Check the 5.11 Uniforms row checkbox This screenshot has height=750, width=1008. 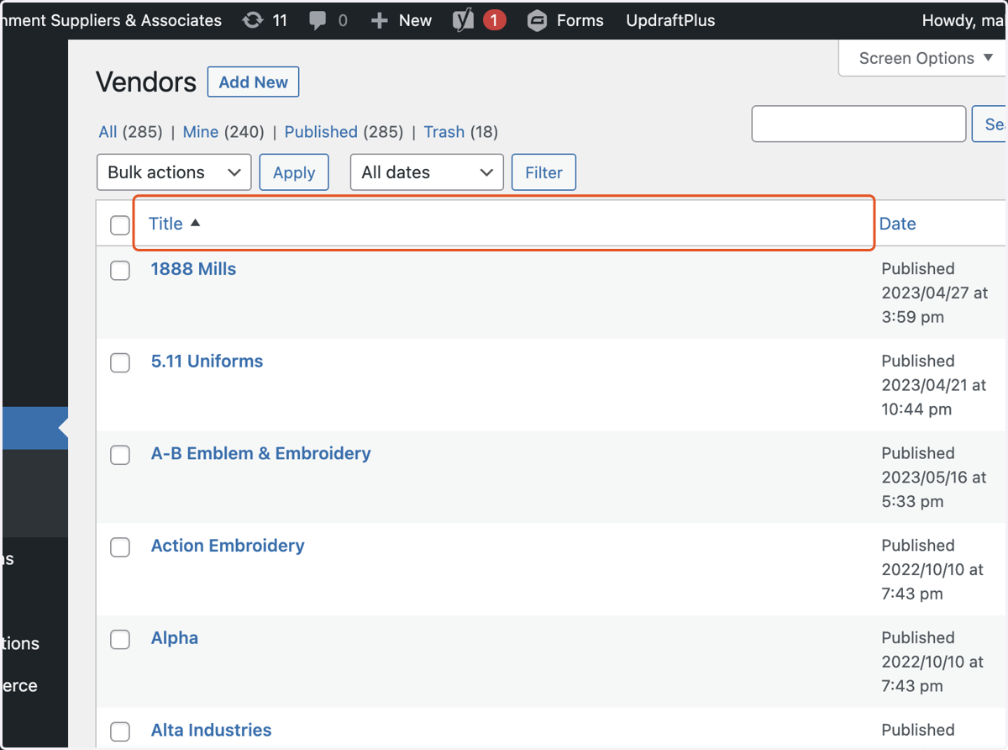tap(120, 362)
